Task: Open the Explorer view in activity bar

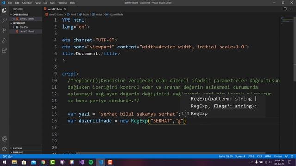Action: point(4,10)
